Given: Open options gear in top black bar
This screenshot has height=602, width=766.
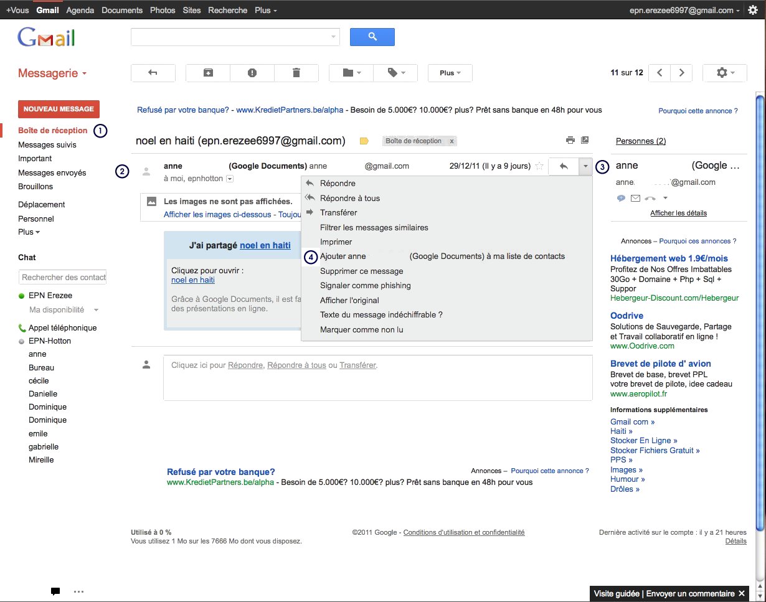Looking at the screenshot, I should [753, 10].
